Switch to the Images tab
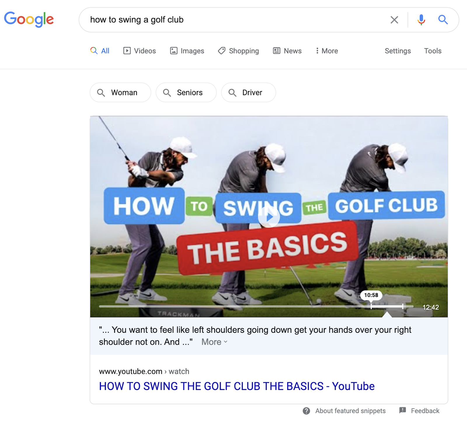This screenshot has width=467, height=423. (187, 51)
